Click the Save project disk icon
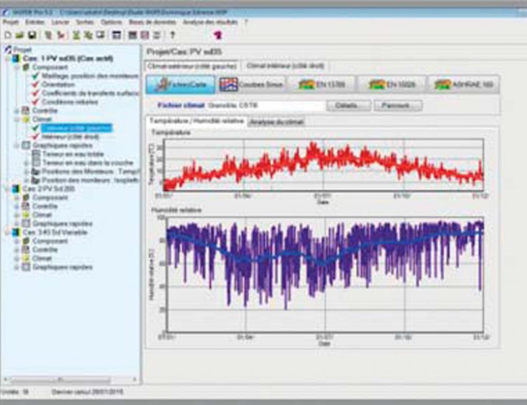This screenshot has width=527, height=405. coord(32,35)
